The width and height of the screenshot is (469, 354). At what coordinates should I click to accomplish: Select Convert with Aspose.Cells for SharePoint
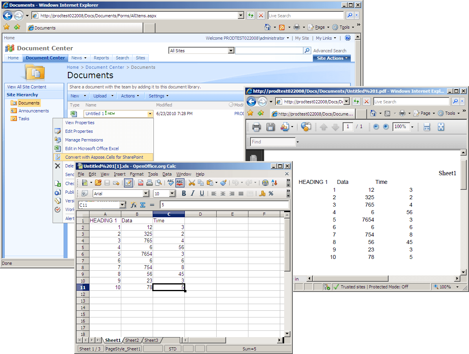click(x=103, y=157)
